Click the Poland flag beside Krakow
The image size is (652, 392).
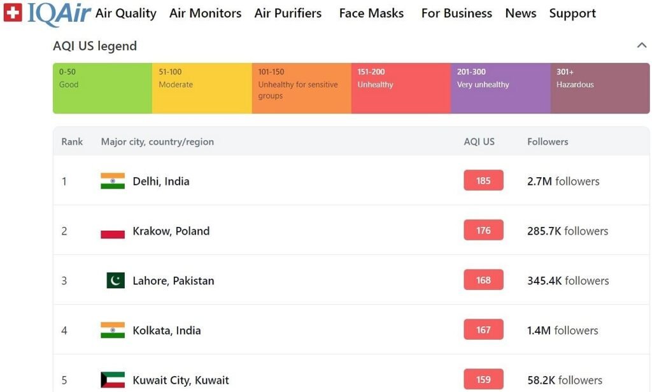(x=113, y=231)
